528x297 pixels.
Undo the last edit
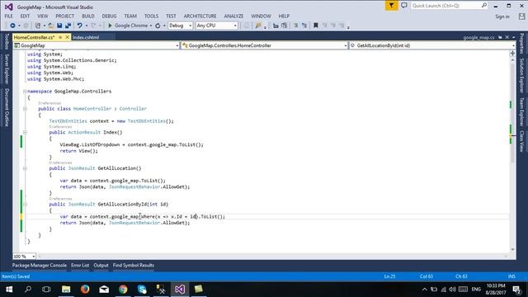pyautogui.click(x=79, y=26)
